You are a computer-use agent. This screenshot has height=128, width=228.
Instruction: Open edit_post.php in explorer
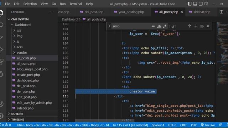27,97
